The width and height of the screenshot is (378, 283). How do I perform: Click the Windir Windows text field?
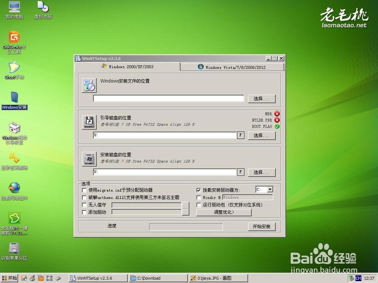coord(248,197)
